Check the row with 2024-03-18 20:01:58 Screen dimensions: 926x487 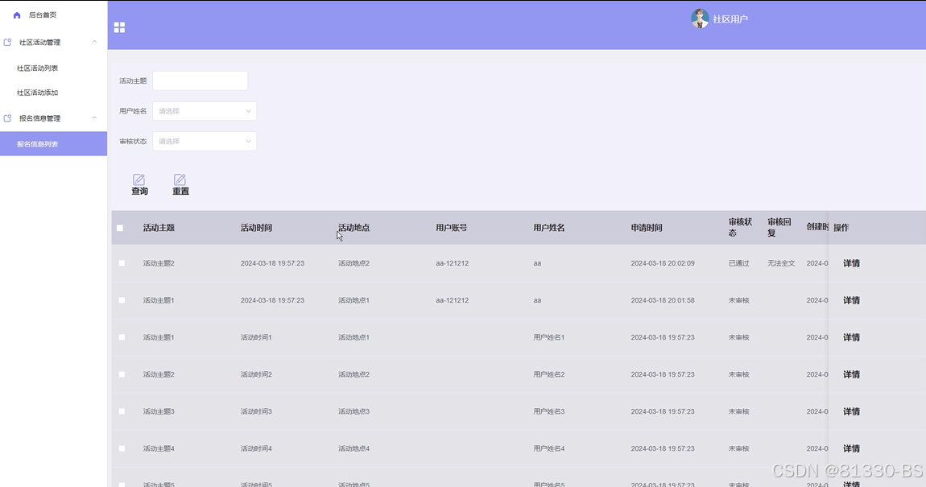pyautogui.click(x=122, y=300)
